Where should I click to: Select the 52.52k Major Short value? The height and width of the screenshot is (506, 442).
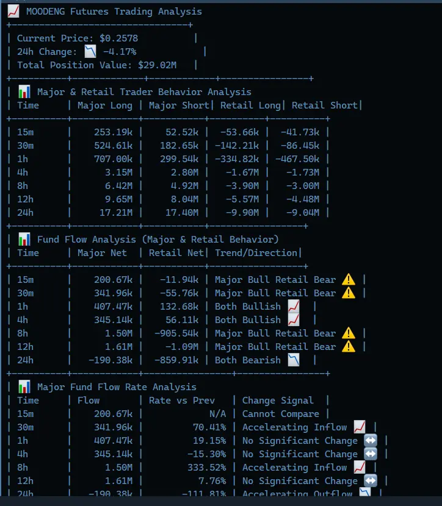[182, 132]
